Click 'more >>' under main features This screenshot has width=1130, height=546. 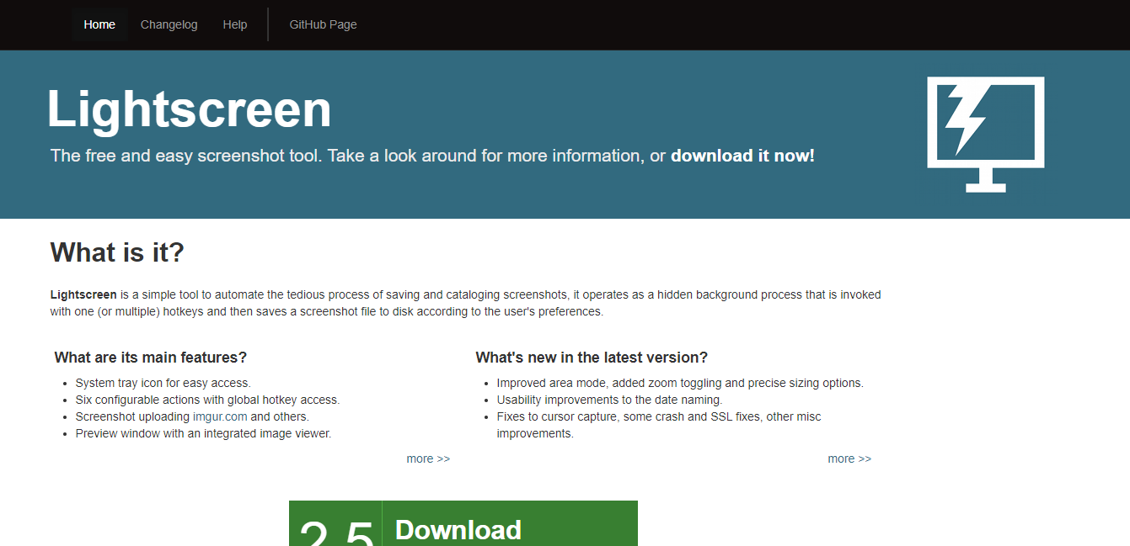point(428,459)
